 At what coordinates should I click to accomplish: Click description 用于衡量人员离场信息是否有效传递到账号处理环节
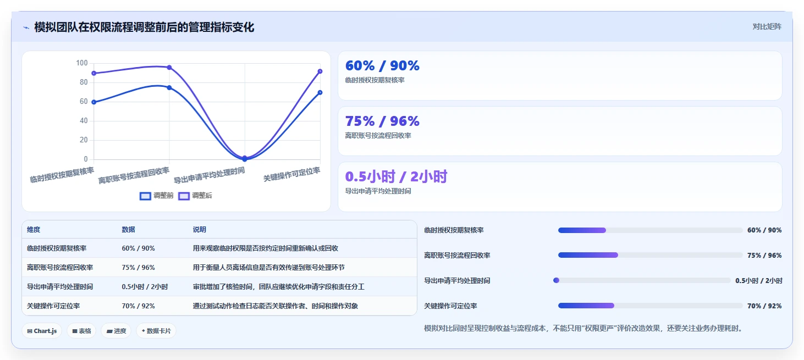click(269, 268)
